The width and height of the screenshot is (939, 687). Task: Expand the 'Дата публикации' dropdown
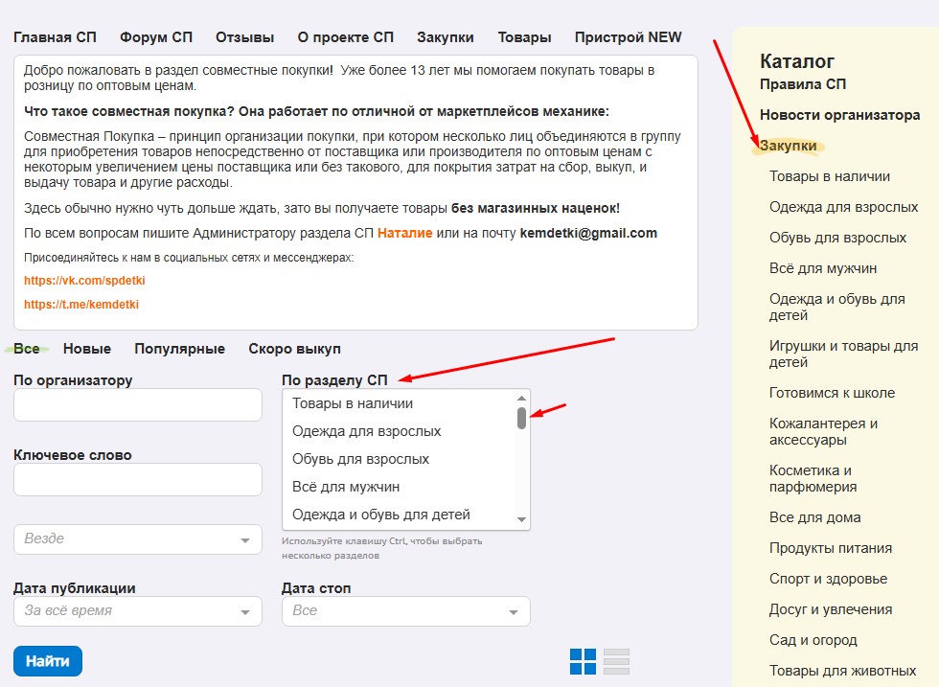(137, 611)
